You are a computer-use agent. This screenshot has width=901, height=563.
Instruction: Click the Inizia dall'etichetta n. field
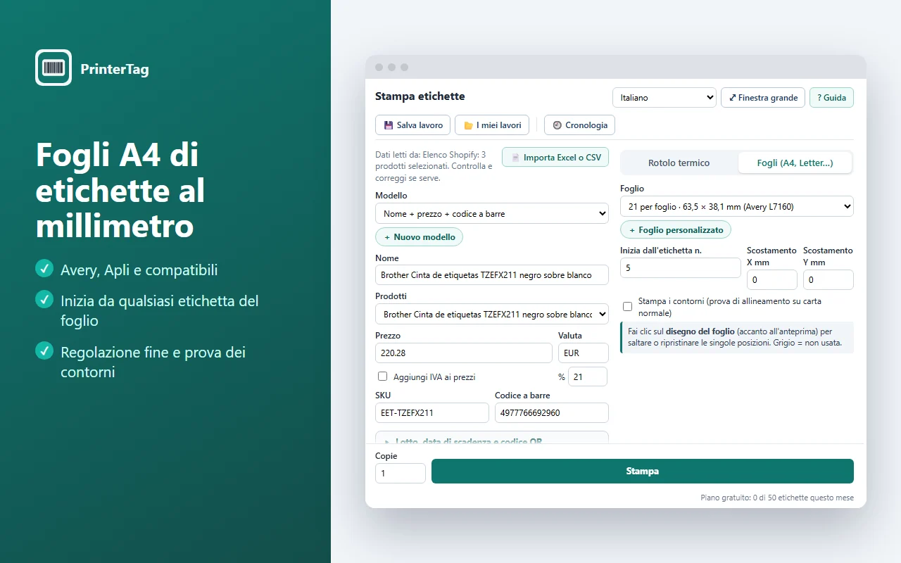pos(681,268)
